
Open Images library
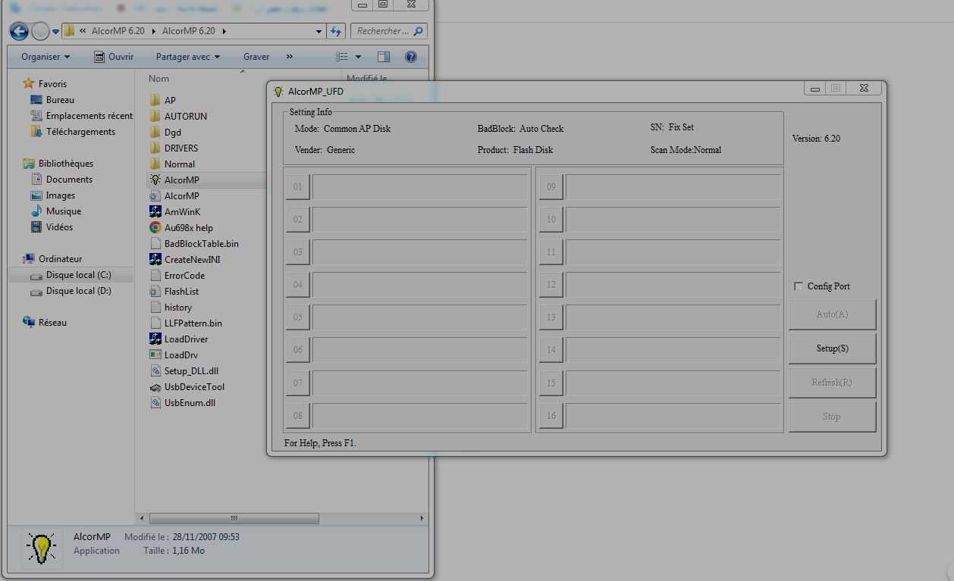click(61, 195)
